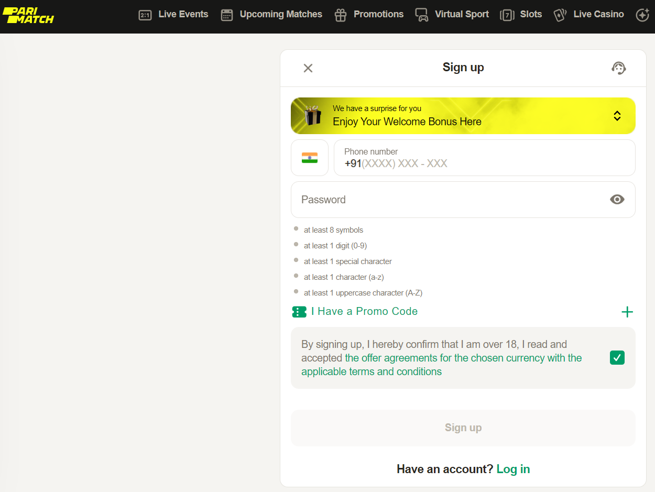Click the sparkle icon in top navigation
The image size is (655, 492).
[x=642, y=15]
